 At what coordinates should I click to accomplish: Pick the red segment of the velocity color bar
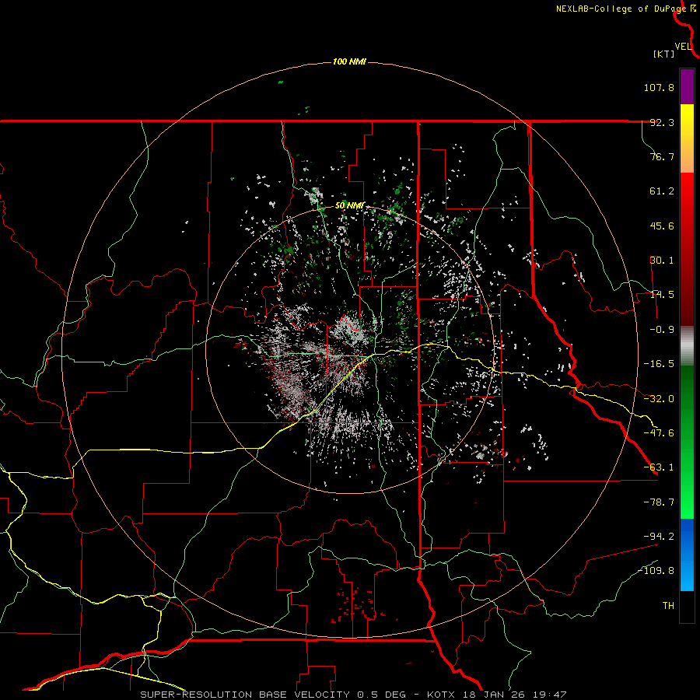(687, 249)
